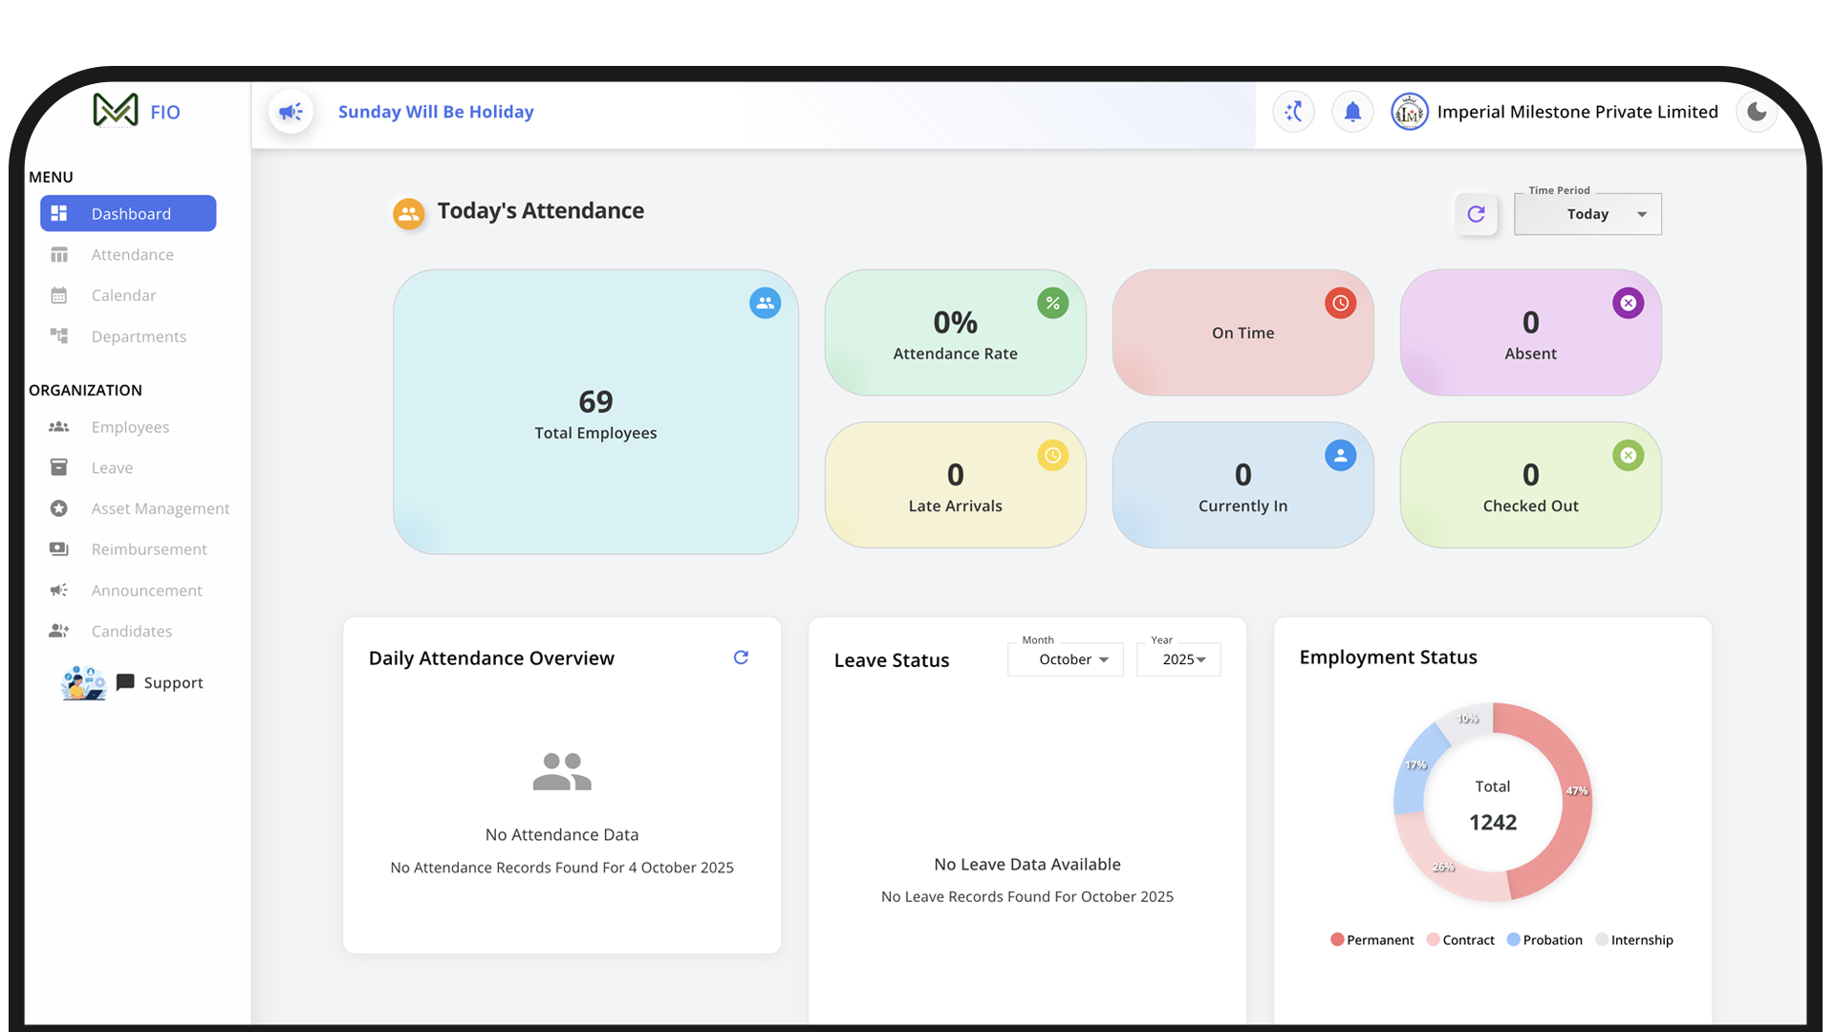
Task: Refresh the Daily Attendance Overview card
Action: 741,657
